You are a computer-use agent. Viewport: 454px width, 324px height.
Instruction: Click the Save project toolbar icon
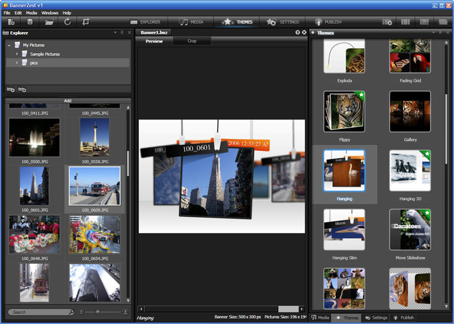pyautogui.click(x=30, y=22)
